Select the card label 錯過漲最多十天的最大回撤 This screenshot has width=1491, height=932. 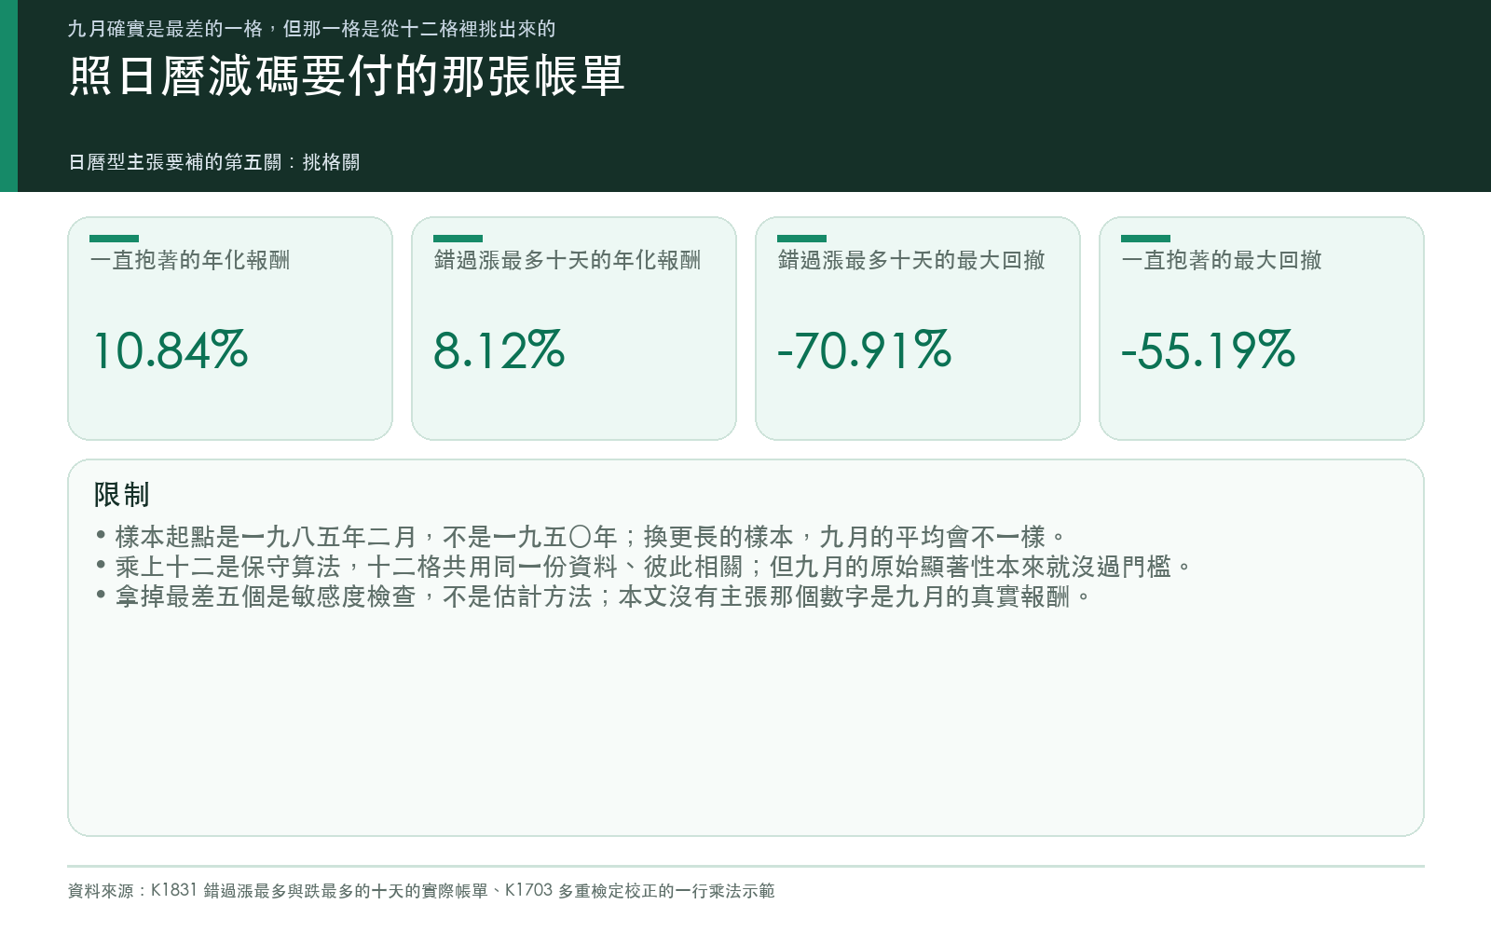coord(911,260)
